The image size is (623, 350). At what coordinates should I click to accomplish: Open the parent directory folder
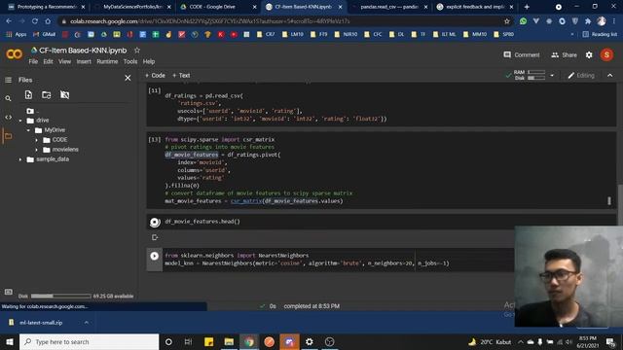30,111
